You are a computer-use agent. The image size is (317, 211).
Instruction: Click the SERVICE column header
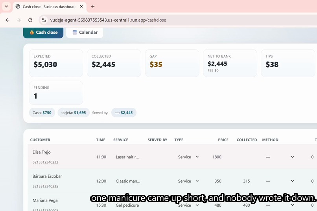point(121,140)
